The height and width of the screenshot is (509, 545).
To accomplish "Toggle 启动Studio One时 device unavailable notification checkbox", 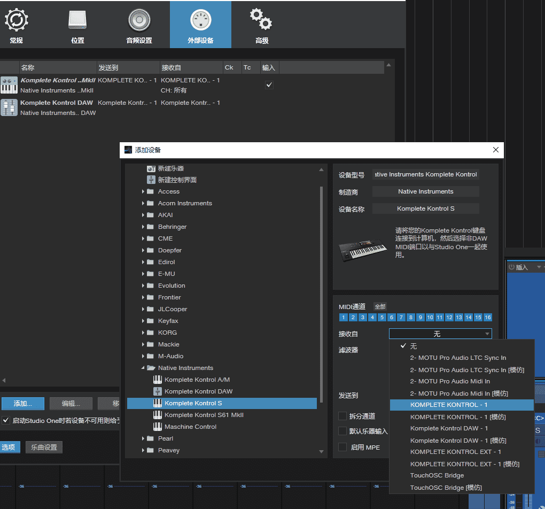I will (6, 420).
